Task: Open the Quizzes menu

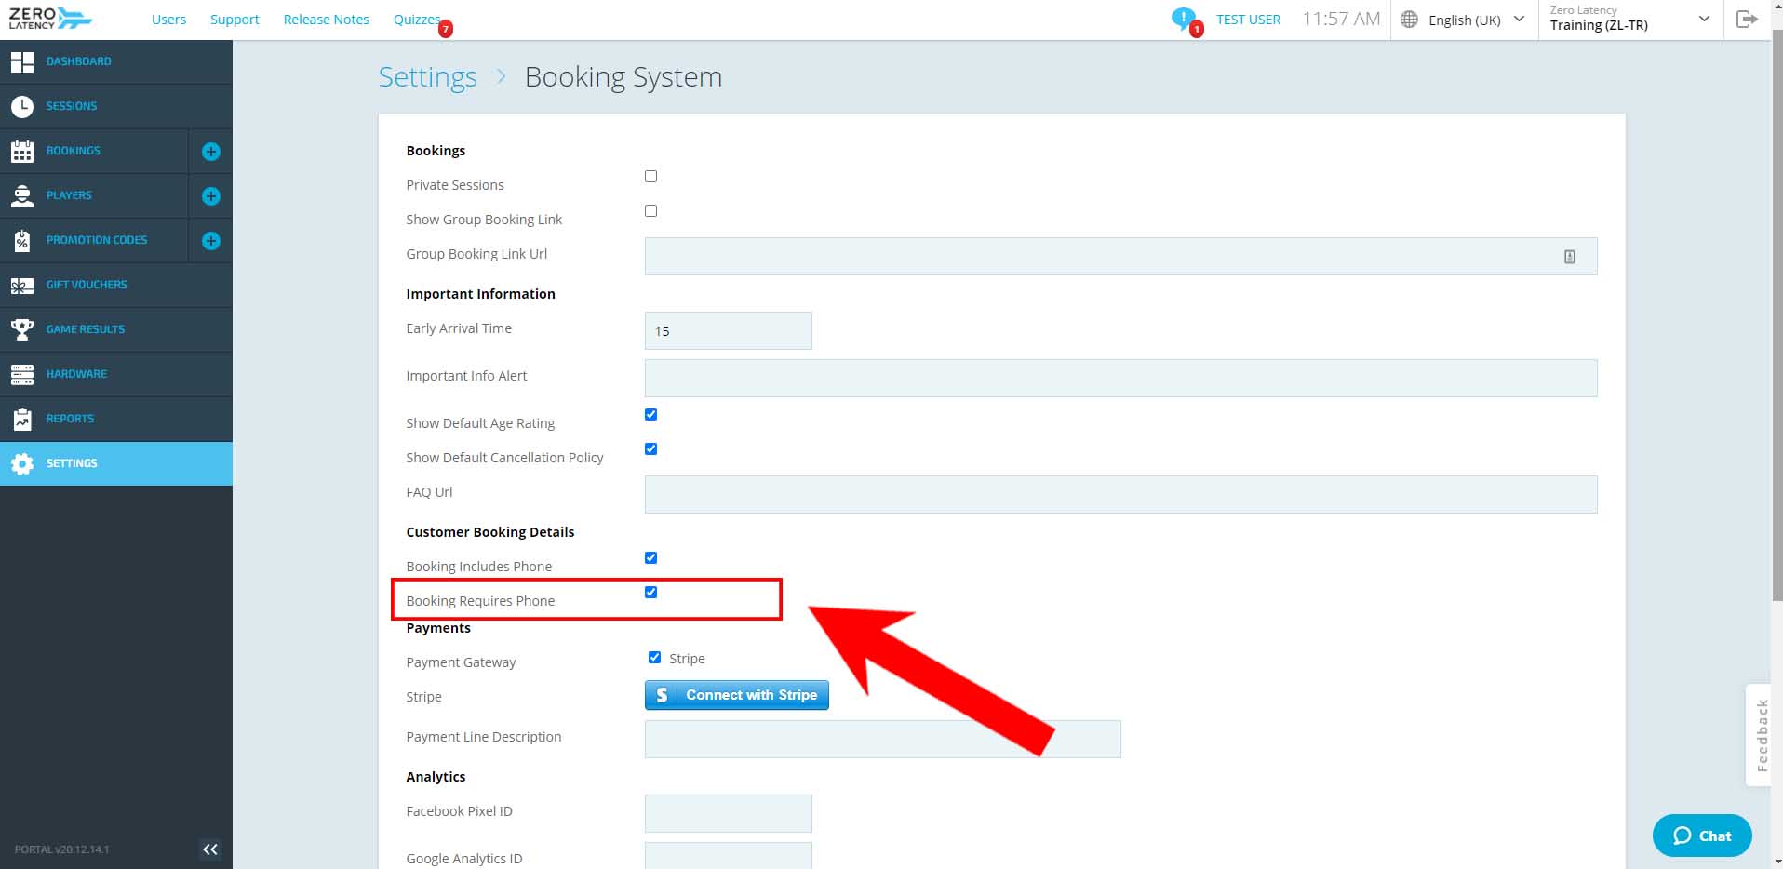Action: (416, 20)
